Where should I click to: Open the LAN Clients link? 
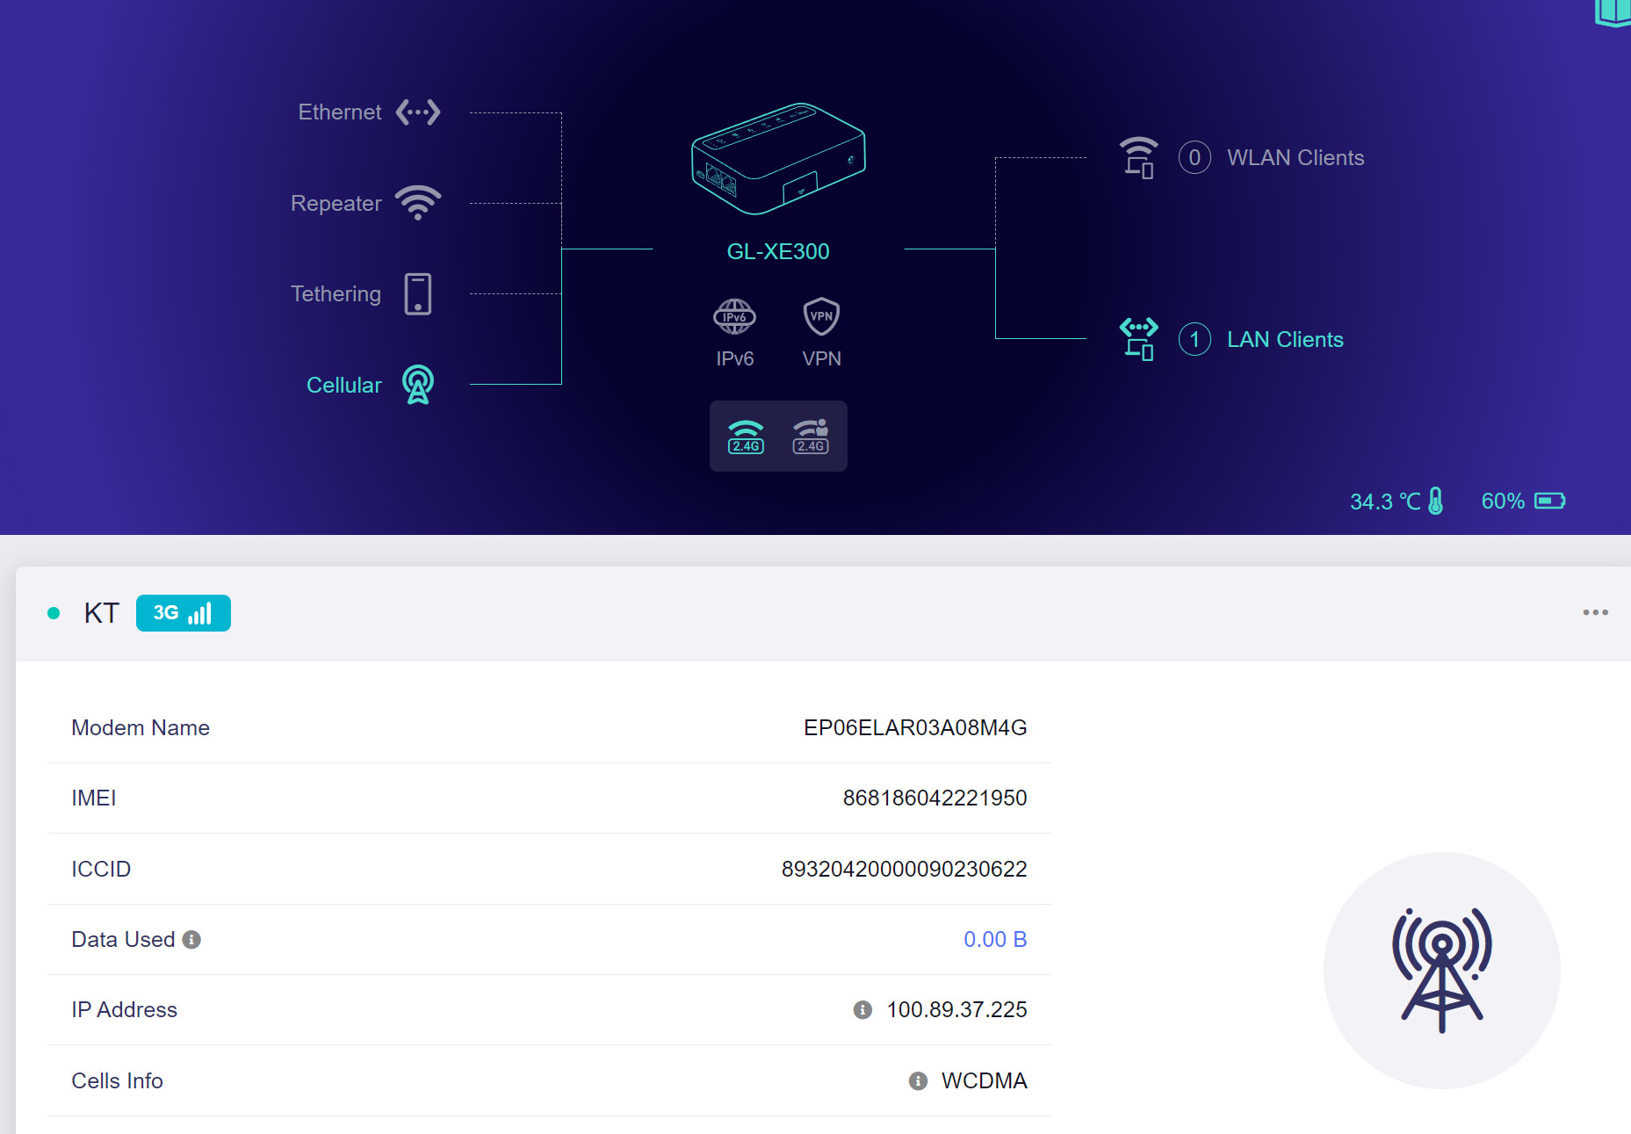coord(1285,339)
